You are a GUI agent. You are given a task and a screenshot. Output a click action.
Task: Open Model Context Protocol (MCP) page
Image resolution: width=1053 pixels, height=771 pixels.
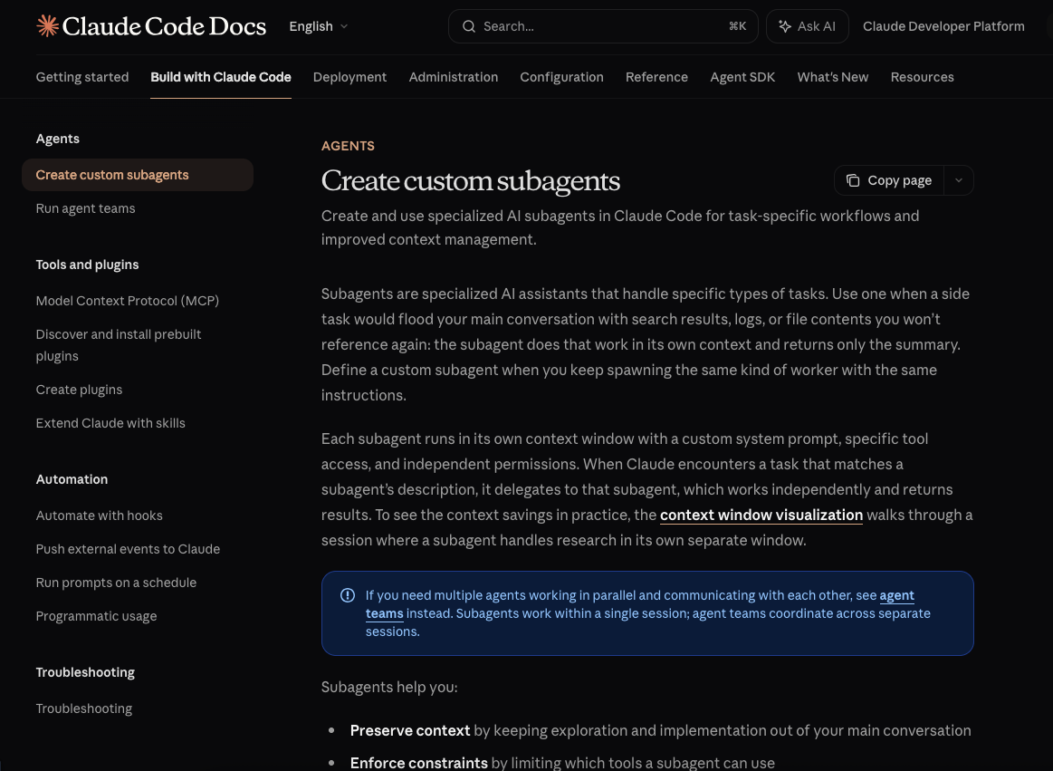(x=127, y=301)
